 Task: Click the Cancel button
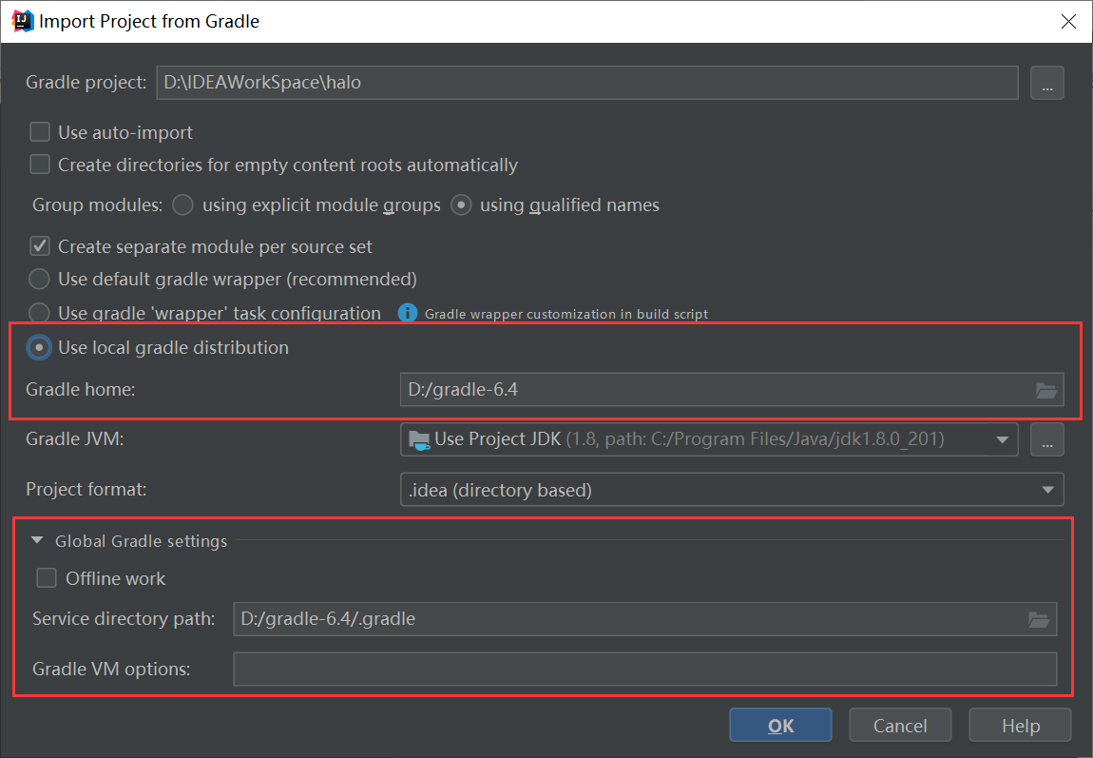click(900, 726)
